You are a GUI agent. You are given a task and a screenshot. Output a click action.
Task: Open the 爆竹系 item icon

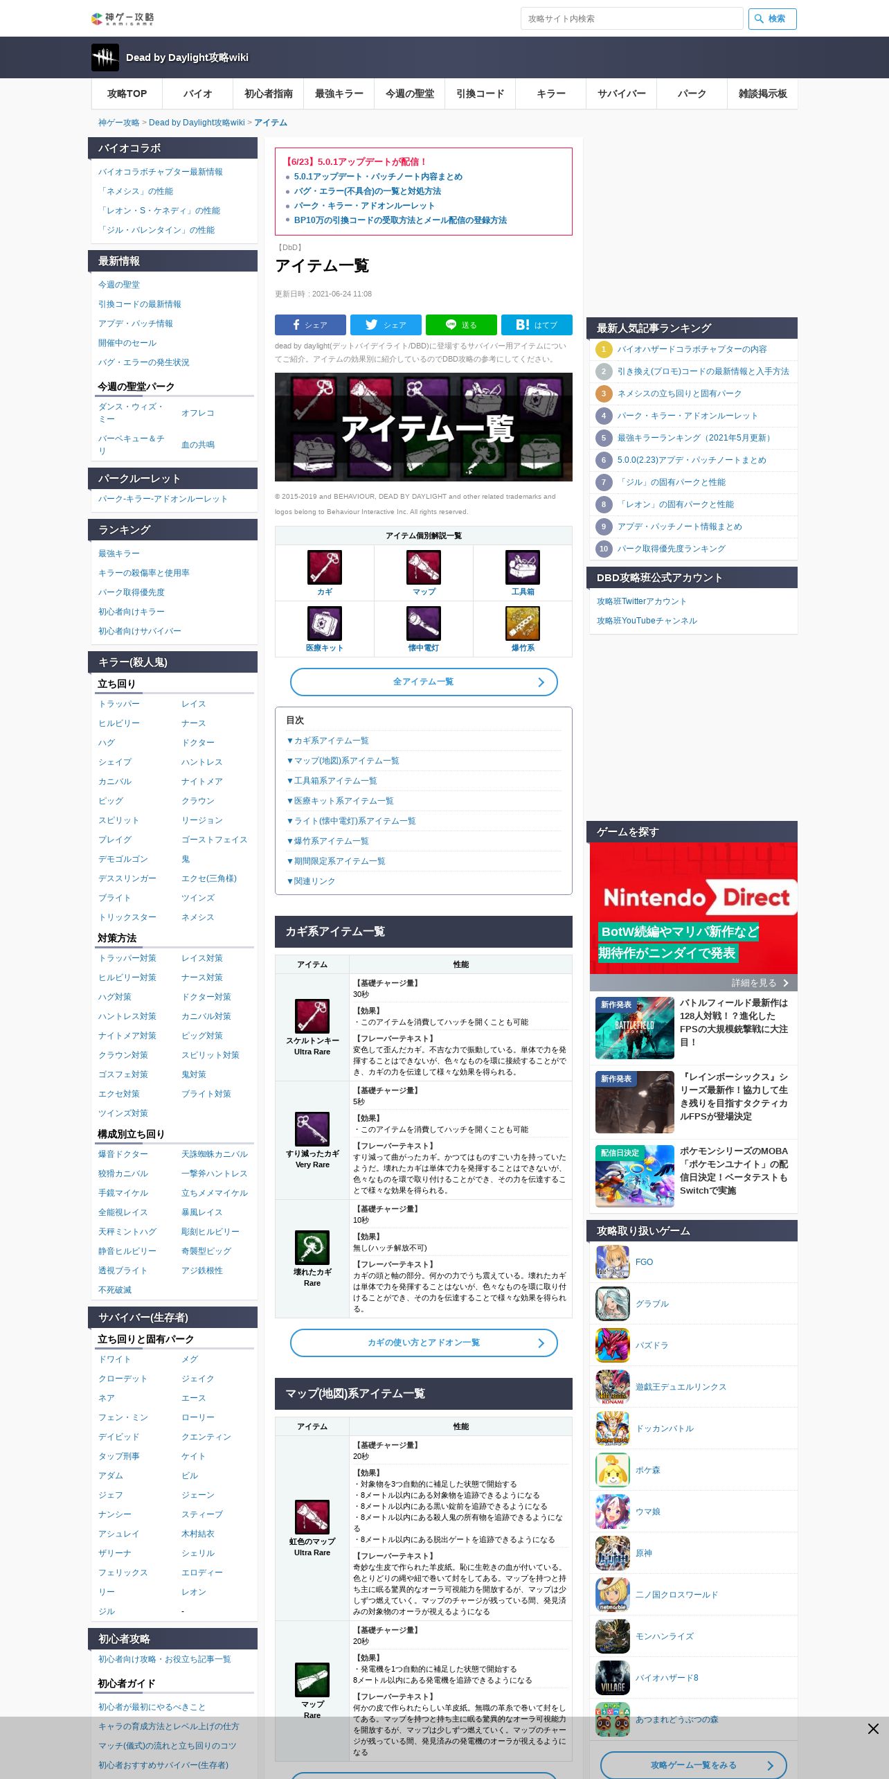[523, 623]
